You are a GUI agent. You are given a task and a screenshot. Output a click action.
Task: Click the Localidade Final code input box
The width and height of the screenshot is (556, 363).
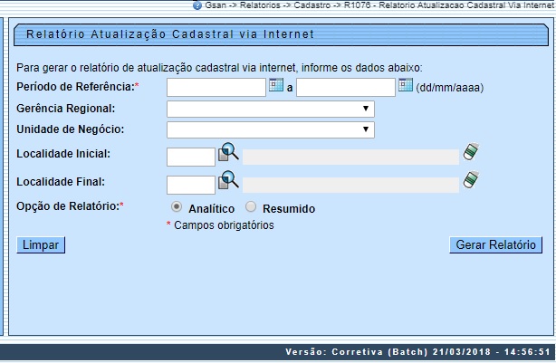click(x=191, y=185)
